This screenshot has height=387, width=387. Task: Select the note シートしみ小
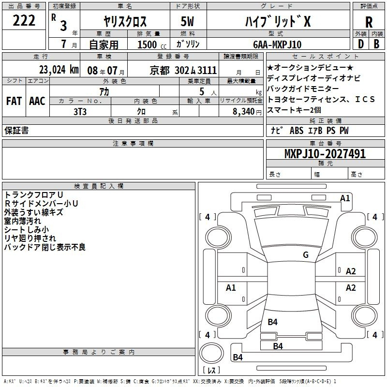(27, 229)
